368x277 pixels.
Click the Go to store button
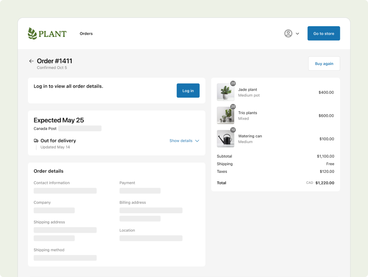pos(323,33)
